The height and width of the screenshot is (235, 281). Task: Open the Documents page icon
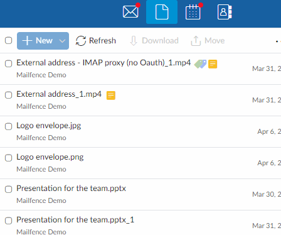[x=162, y=12]
